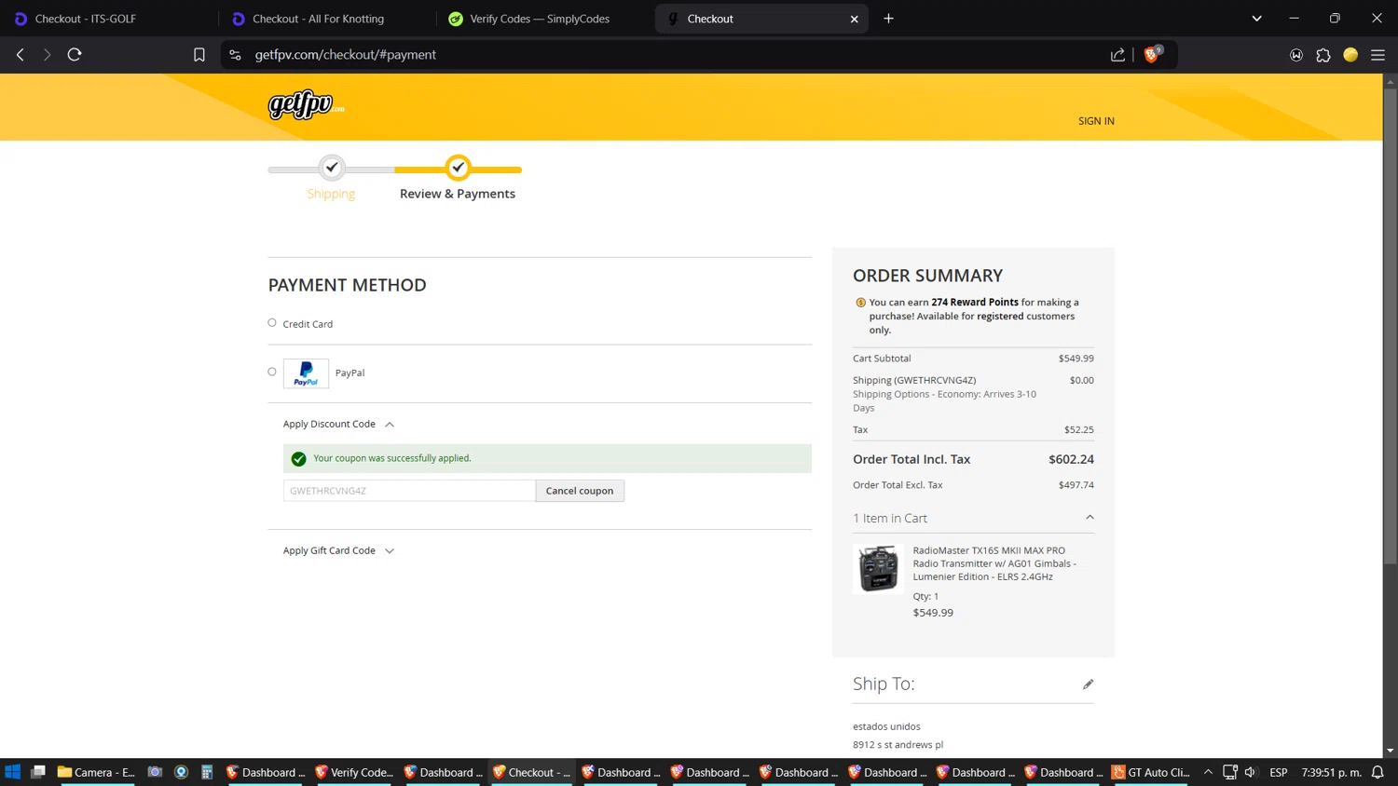The width and height of the screenshot is (1398, 786).
Task: Edit Ship To address pencil icon
Action: click(x=1088, y=684)
